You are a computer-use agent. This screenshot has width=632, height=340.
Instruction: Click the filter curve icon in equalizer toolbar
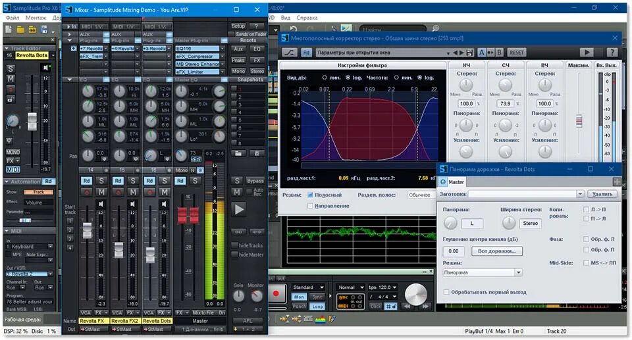[289, 53]
